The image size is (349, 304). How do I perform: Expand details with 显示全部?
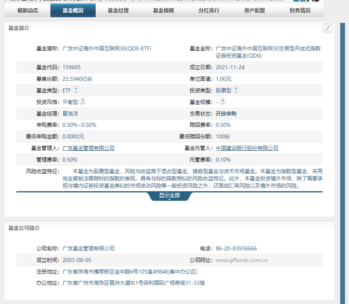(x=169, y=196)
